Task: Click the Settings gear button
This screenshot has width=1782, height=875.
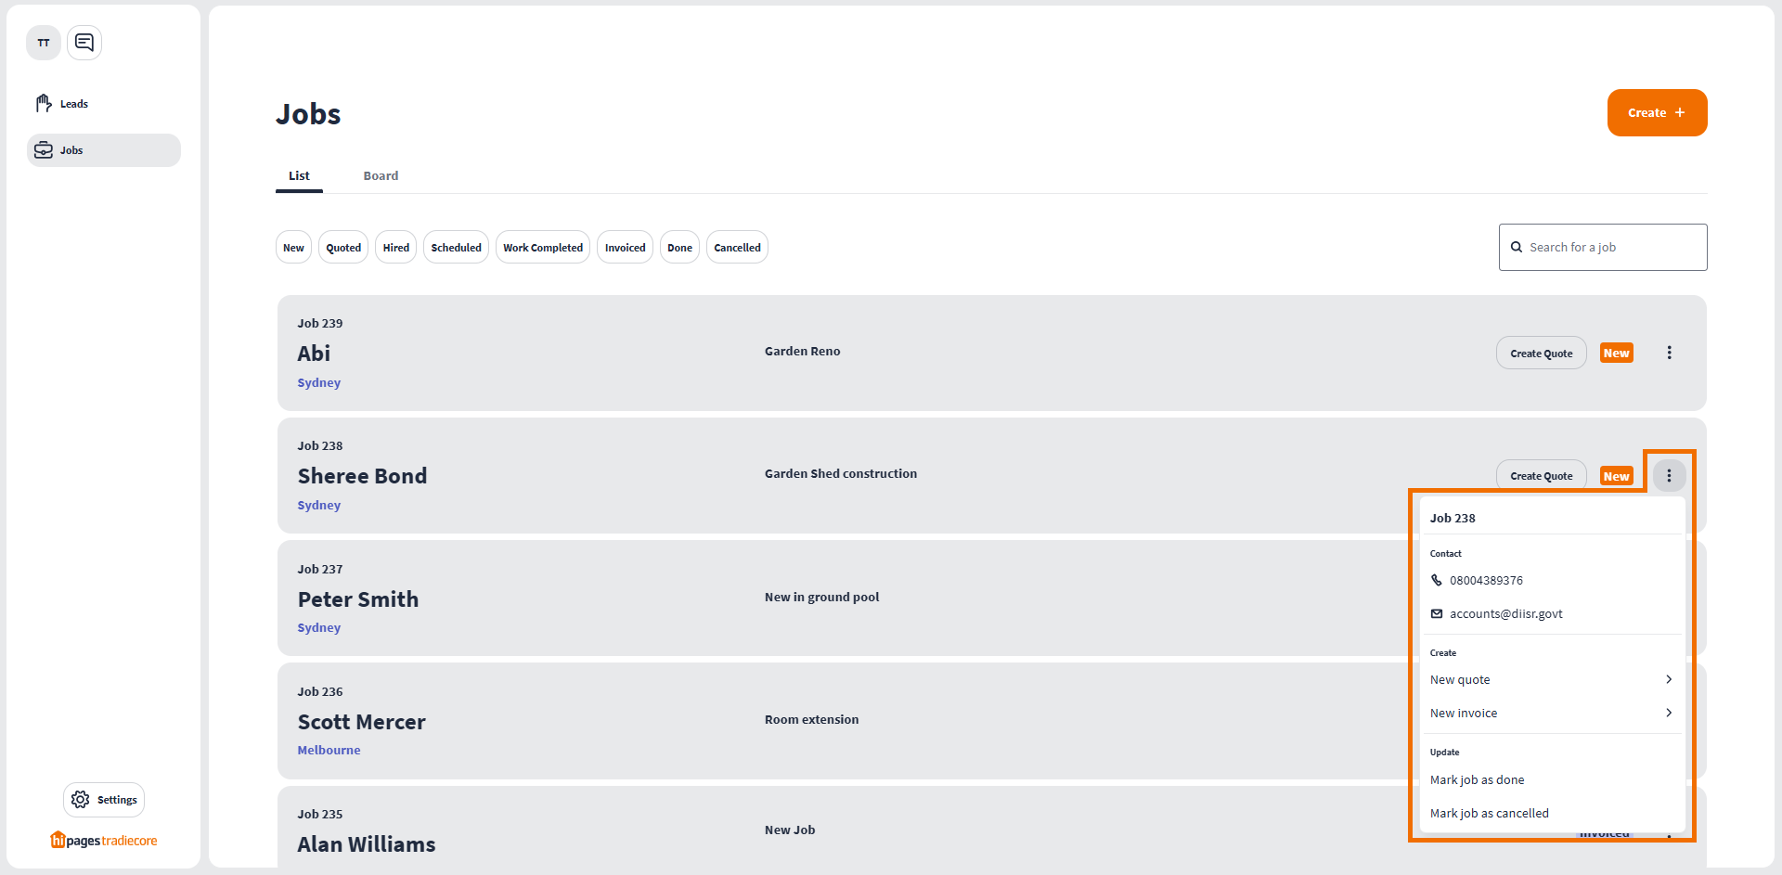Action: tap(104, 800)
